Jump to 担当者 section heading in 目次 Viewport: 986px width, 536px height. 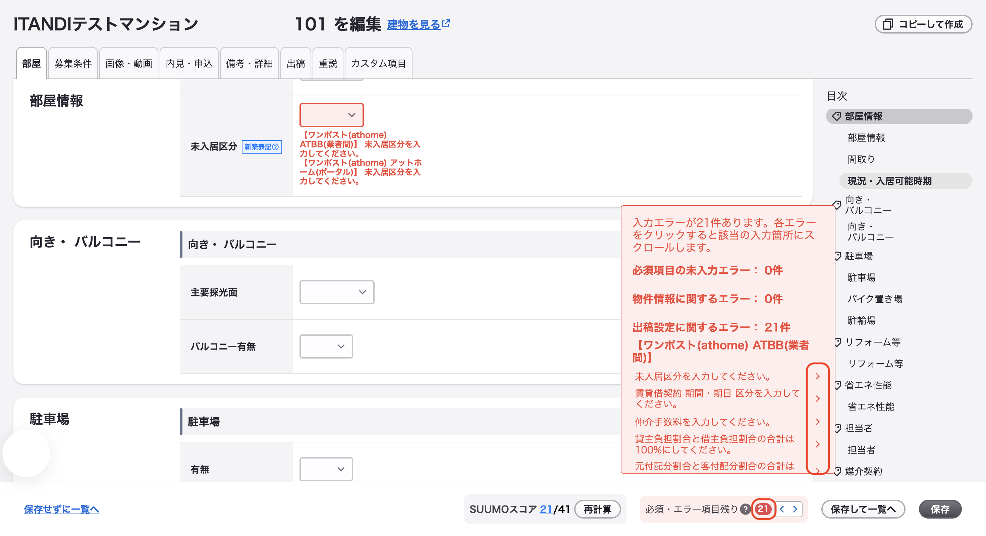pyautogui.click(x=859, y=428)
